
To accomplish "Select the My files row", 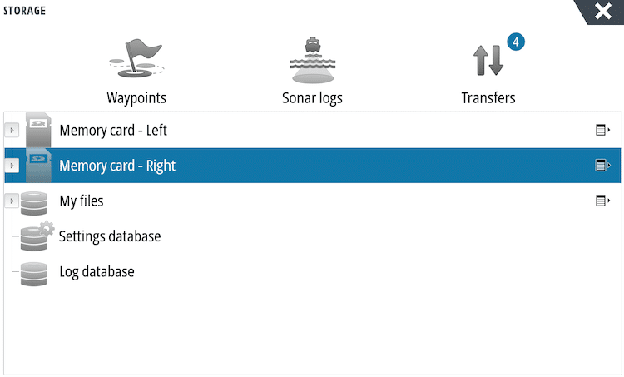I will [82, 201].
